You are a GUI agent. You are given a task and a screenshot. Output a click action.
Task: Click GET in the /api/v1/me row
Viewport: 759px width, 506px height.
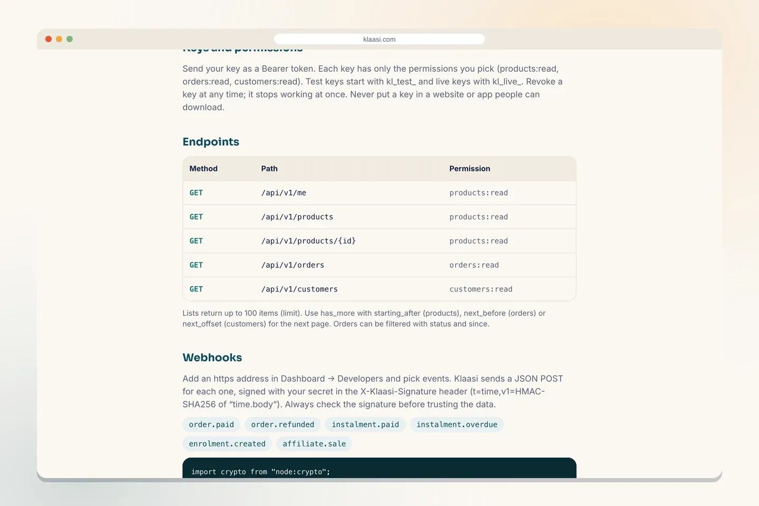point(196,193)
